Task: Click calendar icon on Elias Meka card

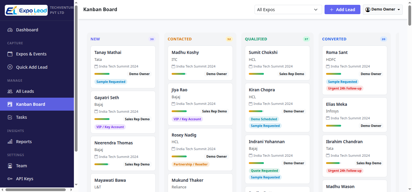Action: coord(328,118)
